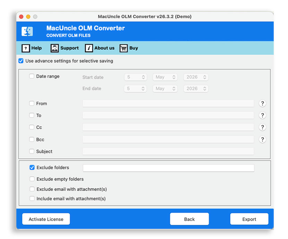This screenshot has height=239, width=288.
Task: Select the Support toolbar label
Action: (70, 48)
